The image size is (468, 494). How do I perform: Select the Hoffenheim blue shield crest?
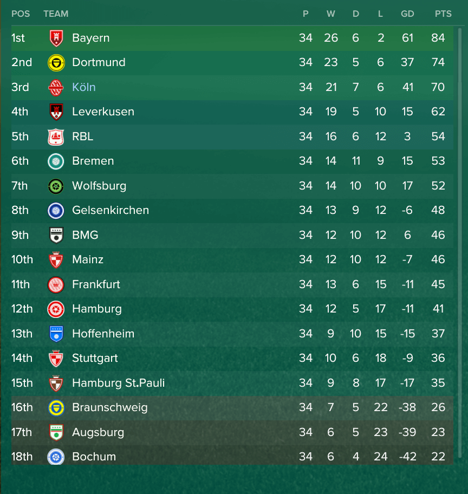coord(56,334)
